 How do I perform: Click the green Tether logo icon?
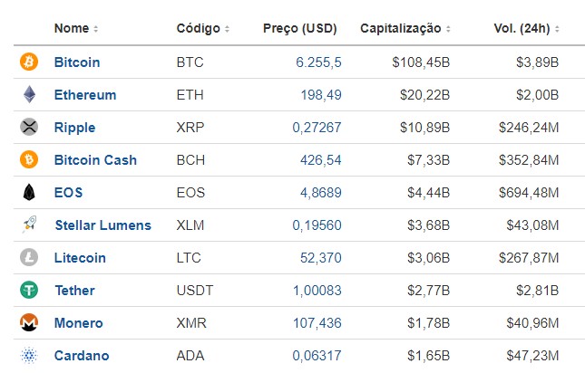(29, 291)
